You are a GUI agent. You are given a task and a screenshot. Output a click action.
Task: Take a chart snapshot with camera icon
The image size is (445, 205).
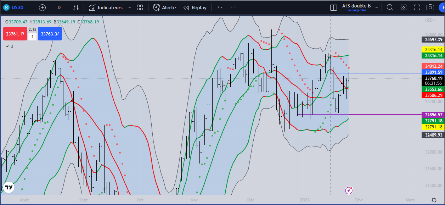pyautogui.click(x=430, y=7)
